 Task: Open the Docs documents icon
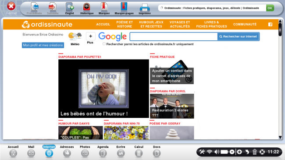point(157,153)
